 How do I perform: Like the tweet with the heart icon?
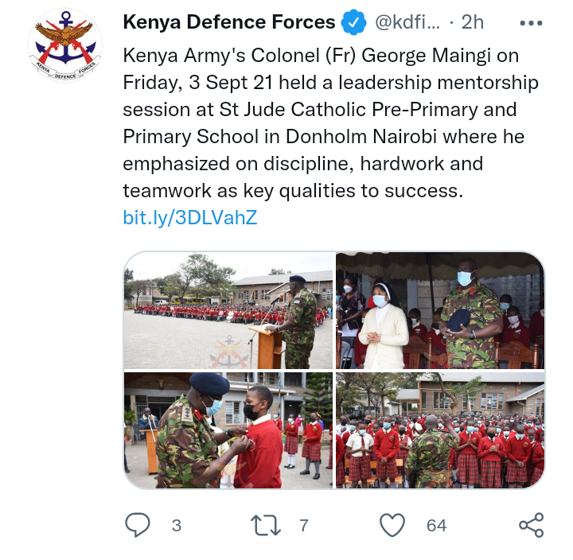coord(392,525)
